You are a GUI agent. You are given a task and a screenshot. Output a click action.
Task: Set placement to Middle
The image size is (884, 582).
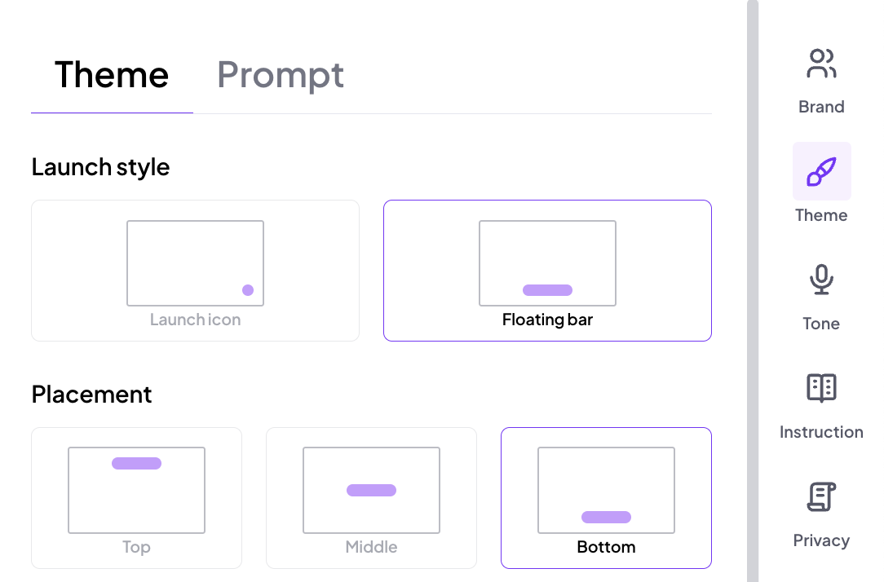(372, 498)
